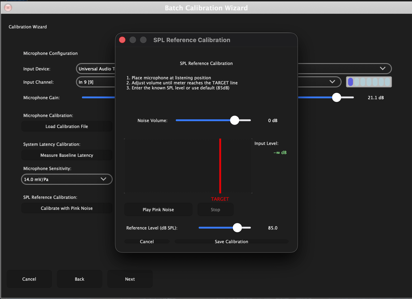Click the red TARGET line in meter
The width and height of the screenshot is (412, 299).
pyautogui.click(x=220, y=166)
